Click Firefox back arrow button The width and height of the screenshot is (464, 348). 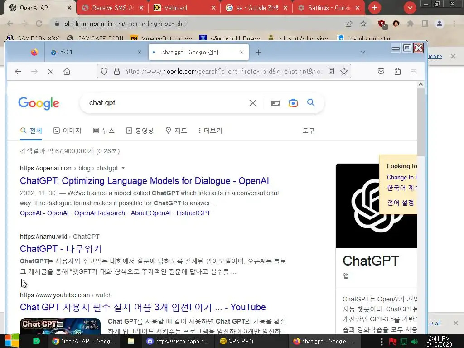click(18, 71)
